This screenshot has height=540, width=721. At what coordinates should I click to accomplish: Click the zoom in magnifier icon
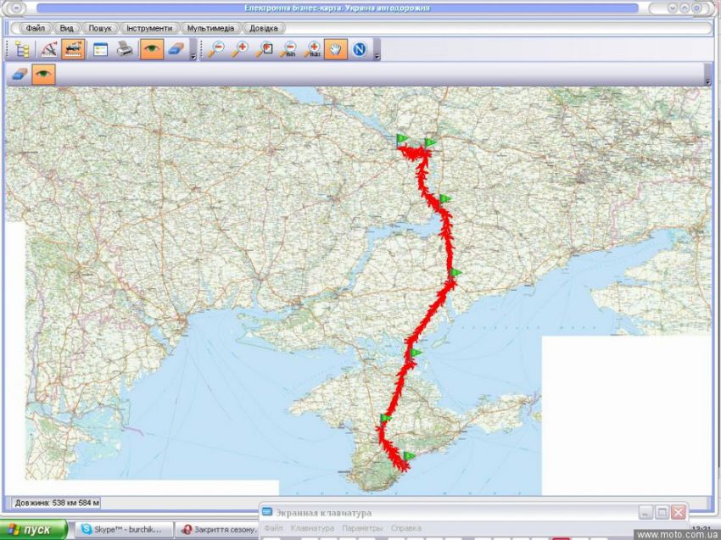pyautogui.click(x=239, y=49)
